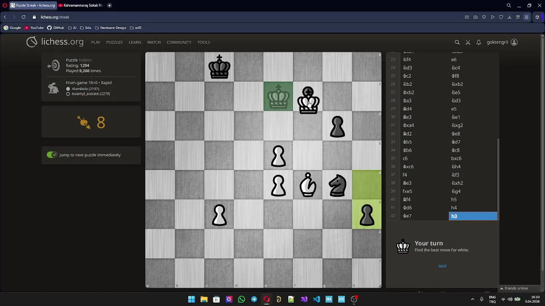Viewport: 545px width, 306px height.
Task: Select the white king on e7
Action: [278, 96]
